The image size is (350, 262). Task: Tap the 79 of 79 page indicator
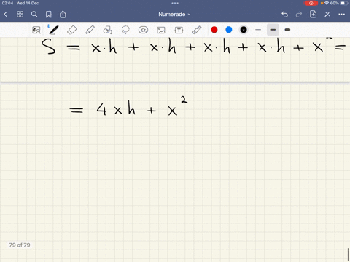point(20,245)
